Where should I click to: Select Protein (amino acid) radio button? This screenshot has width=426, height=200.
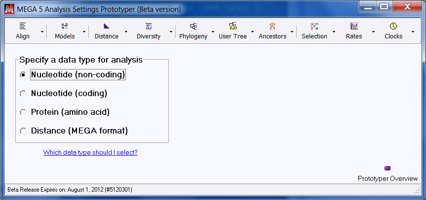tap(23, 112)
